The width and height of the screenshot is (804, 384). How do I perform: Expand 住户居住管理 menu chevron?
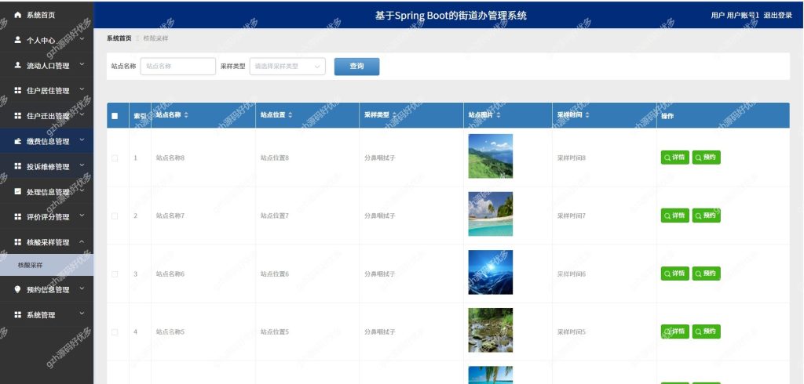[82, 89]
